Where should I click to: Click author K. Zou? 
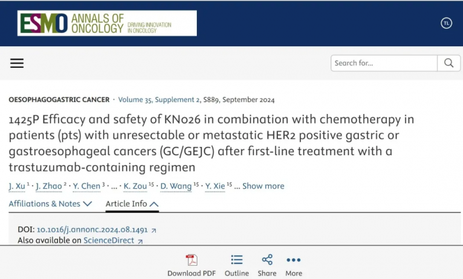135,186
